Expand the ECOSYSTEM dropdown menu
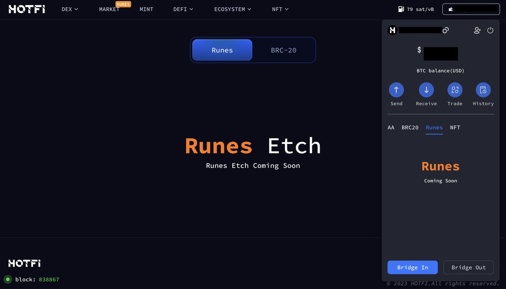Image resolution: width=506 pixels, height=289 pixels. (233, 9)
